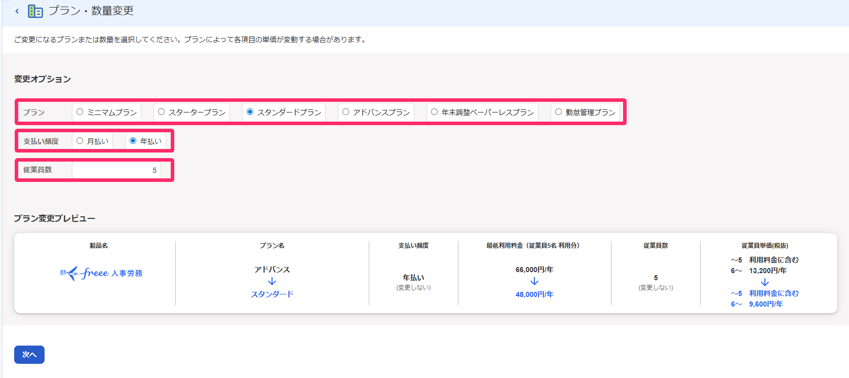Click the down arrow under アドバンス
This screenshot has height=378, width=849.
click(x=272, y=281)
